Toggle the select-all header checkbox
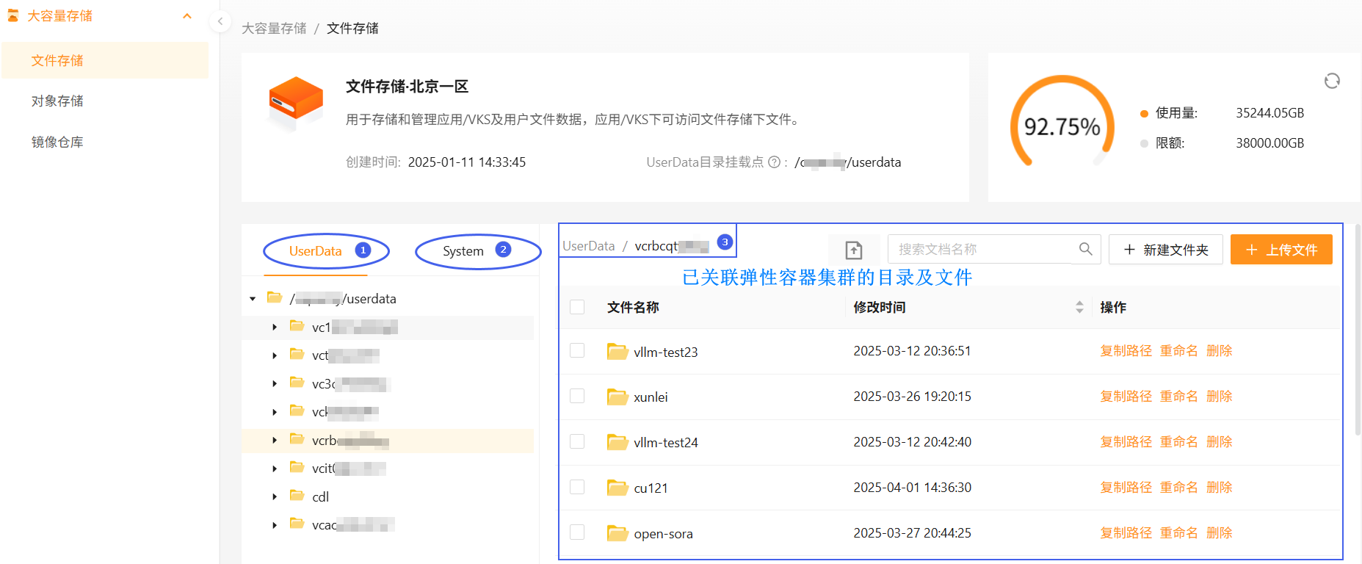1362x564 pixels. pyautogui.click(x=577, y=307)
